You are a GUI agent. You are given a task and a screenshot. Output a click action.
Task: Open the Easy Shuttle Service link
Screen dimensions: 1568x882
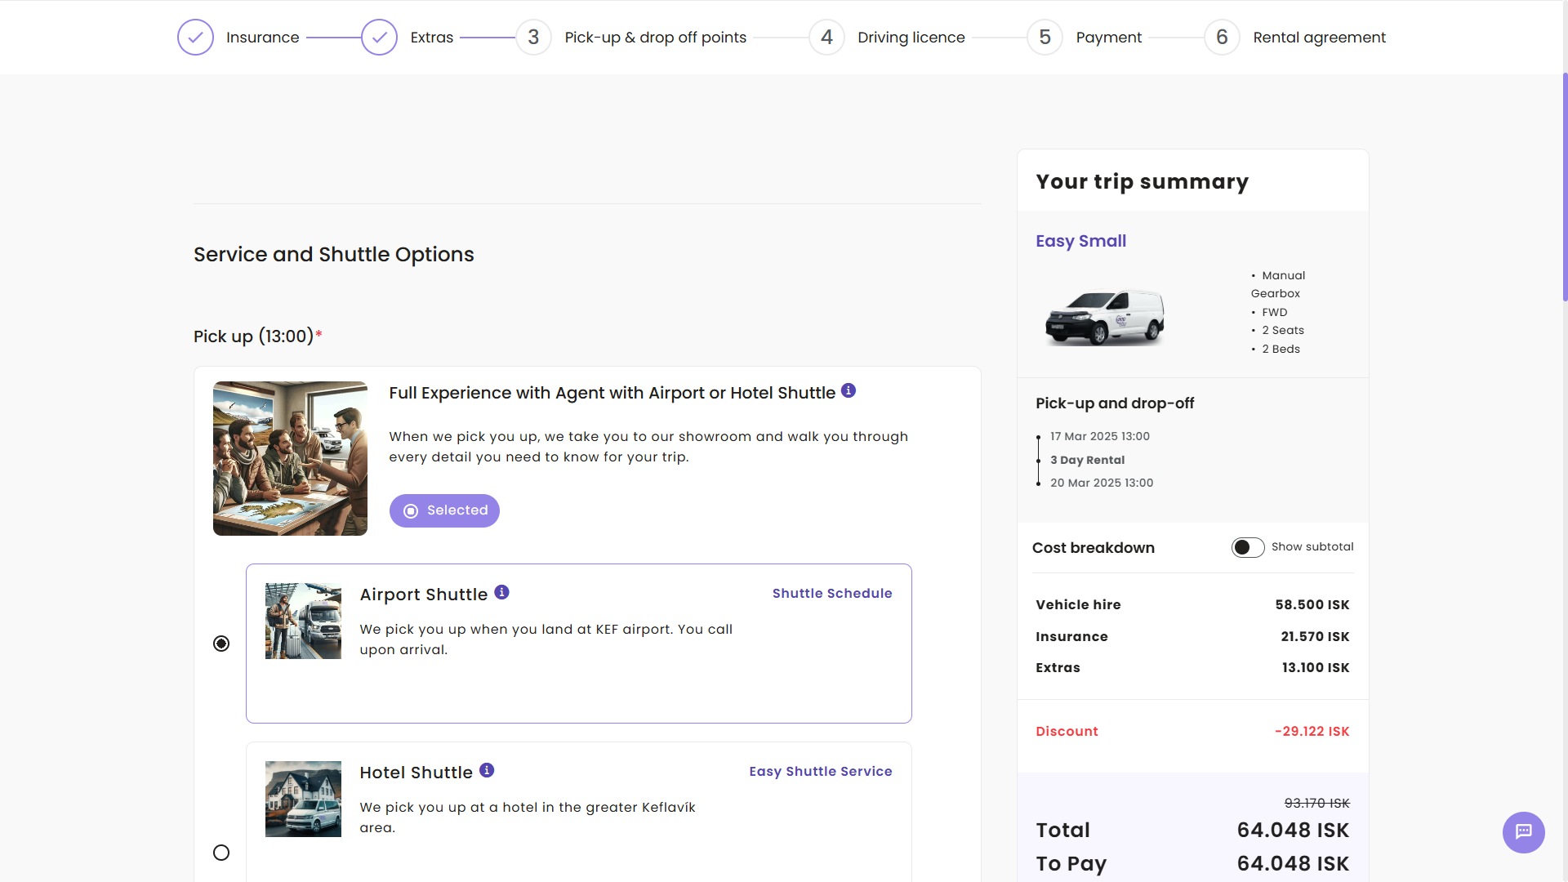(821, 772)
